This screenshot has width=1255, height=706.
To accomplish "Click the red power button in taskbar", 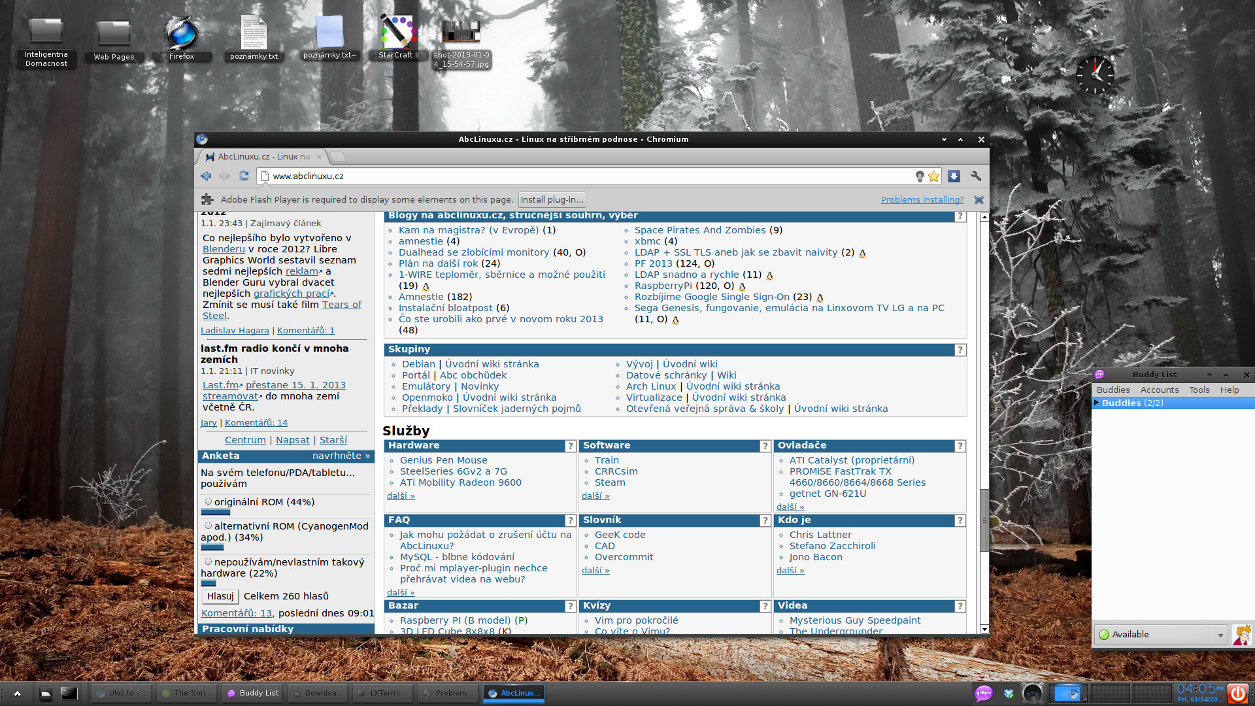I will (x=1237, y=693).
